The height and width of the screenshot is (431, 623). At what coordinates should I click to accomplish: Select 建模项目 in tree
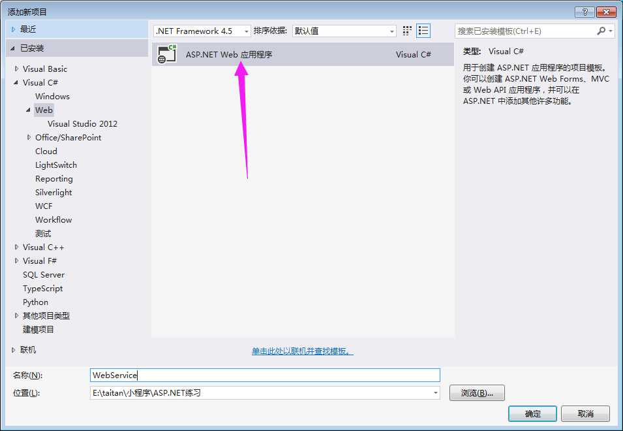(x=38, y=330)
